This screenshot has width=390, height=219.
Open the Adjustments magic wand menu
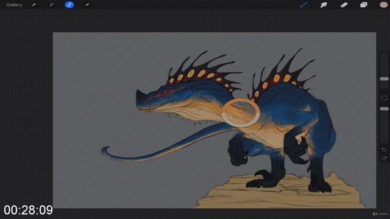click(51, 5)
